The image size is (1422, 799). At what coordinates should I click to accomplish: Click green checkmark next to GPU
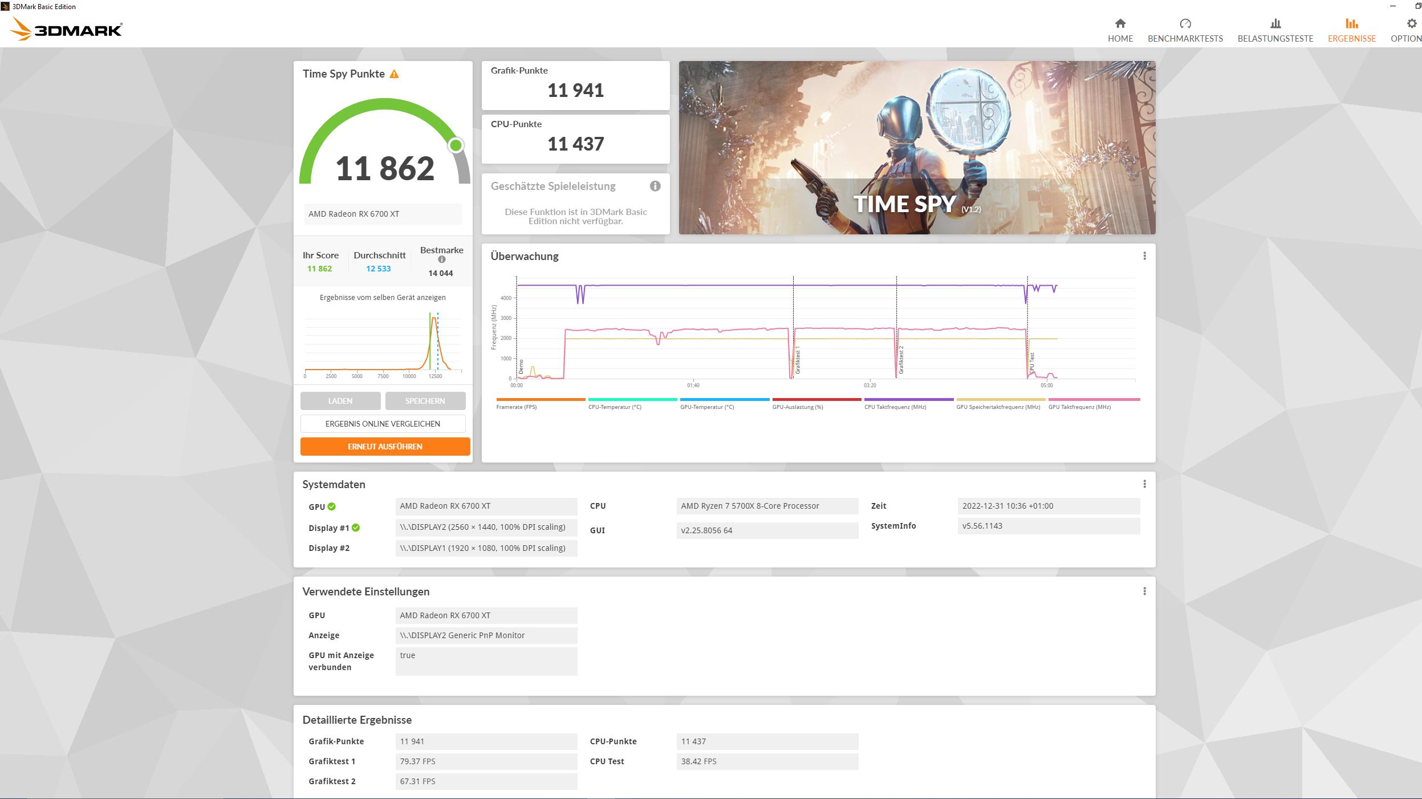click(332, 506)
